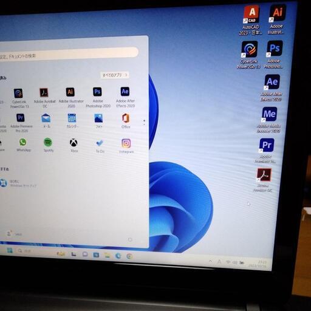Click the Wi-Fi network tray icon
Screen dimensions: 311x311
pyautogui.click(x=228, y=262)
